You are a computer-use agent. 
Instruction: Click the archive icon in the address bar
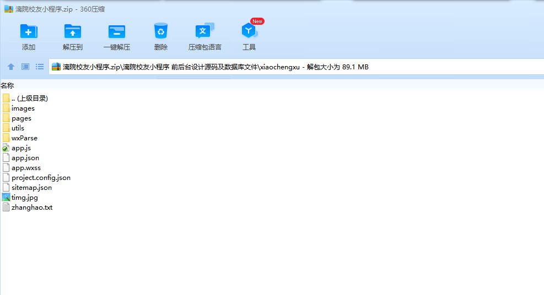(x=56, y=67)
